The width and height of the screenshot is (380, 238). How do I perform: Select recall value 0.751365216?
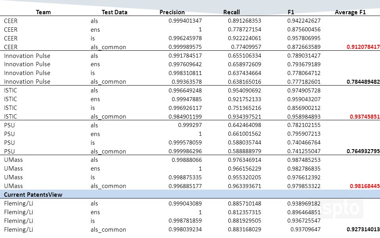click(x=245, y=108)
